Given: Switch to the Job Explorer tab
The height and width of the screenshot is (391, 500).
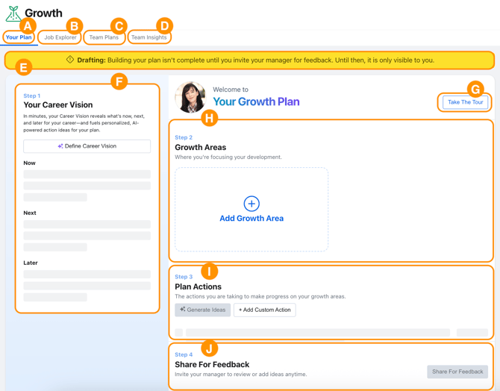Looking at the screenshot, I should 60,37.
